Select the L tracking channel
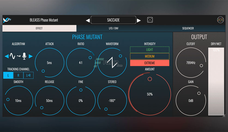Screen dimensions: 228x132 pyautogui.click(x=8, y=75)
